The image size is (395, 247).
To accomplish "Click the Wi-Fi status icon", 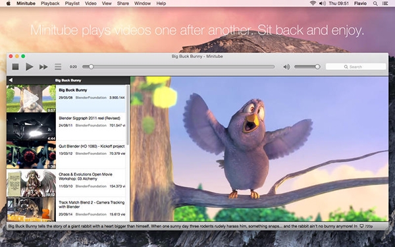I will 313,3.
